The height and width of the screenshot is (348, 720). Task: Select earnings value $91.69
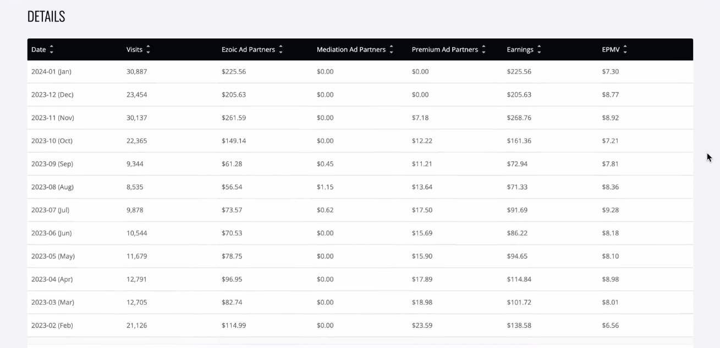pyautogui.click(x=518, y=210)
